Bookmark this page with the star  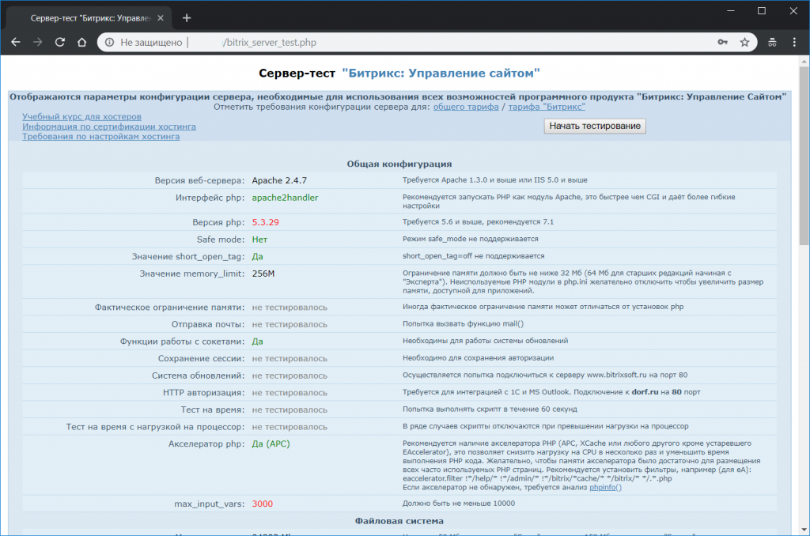click(744, 43)
